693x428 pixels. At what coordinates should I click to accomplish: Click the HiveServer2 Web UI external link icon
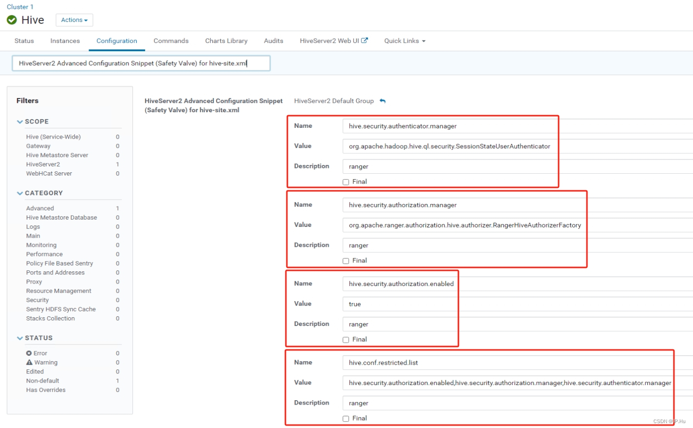click(x=365, y=41)
